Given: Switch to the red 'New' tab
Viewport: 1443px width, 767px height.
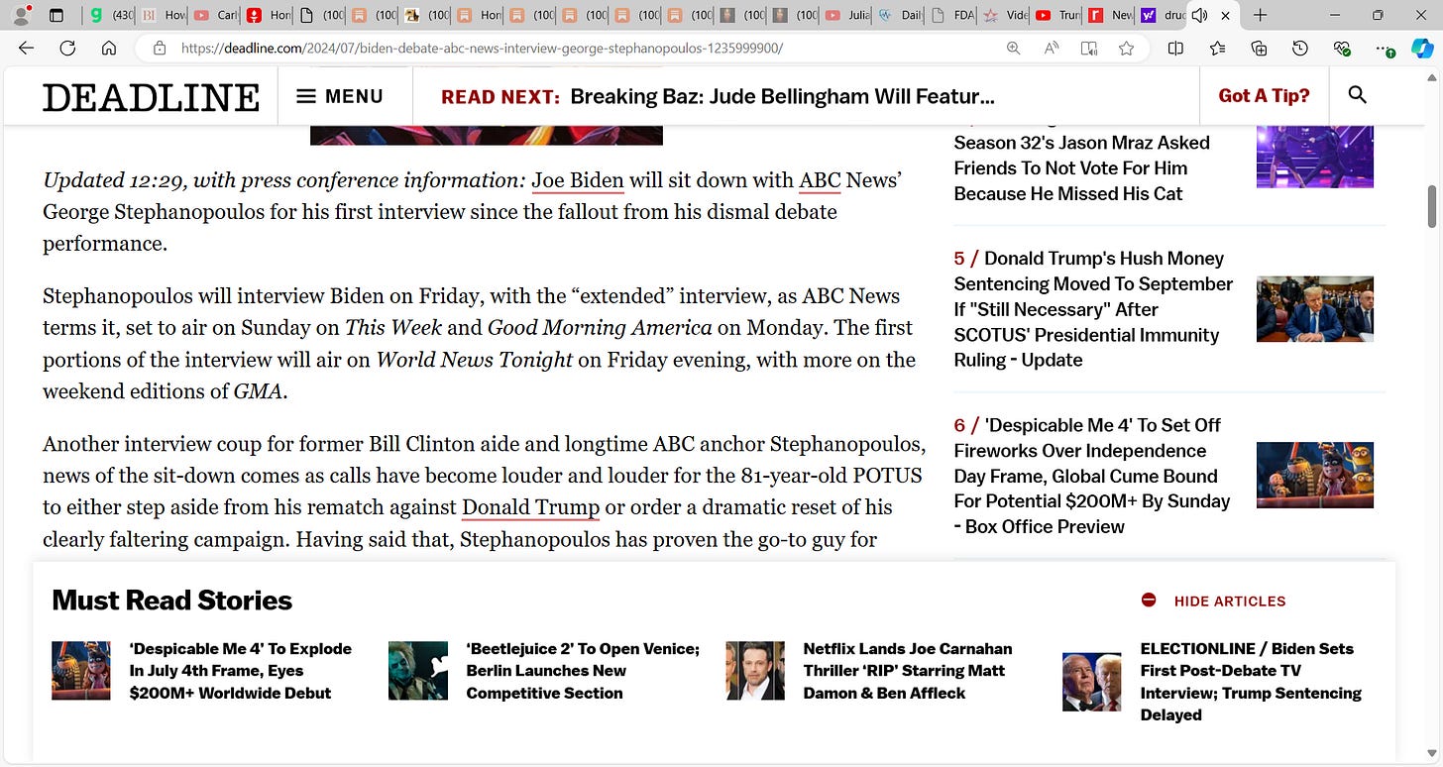Looking at the screenshot, I should point(1110,15).
